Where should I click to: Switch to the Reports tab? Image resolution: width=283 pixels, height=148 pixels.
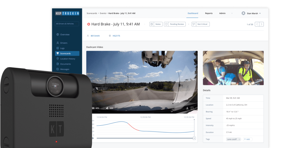[x=209, y=13]
